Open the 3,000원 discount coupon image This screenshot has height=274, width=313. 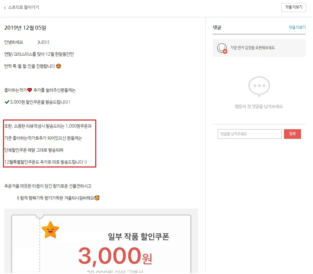click(x=102, y=241)
